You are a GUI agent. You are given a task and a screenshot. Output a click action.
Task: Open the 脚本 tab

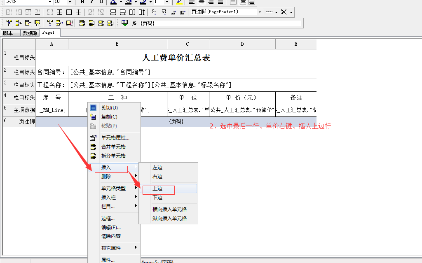point(8,33)
